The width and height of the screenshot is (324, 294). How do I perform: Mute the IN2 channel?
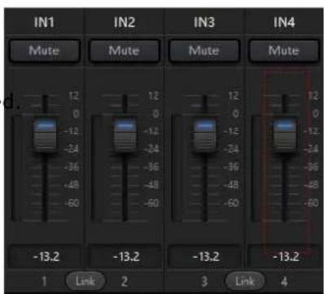(125, 50)
